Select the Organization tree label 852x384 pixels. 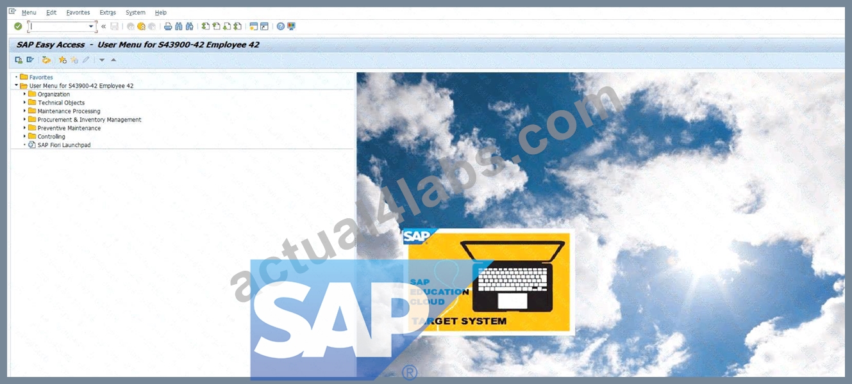[54, 94]
